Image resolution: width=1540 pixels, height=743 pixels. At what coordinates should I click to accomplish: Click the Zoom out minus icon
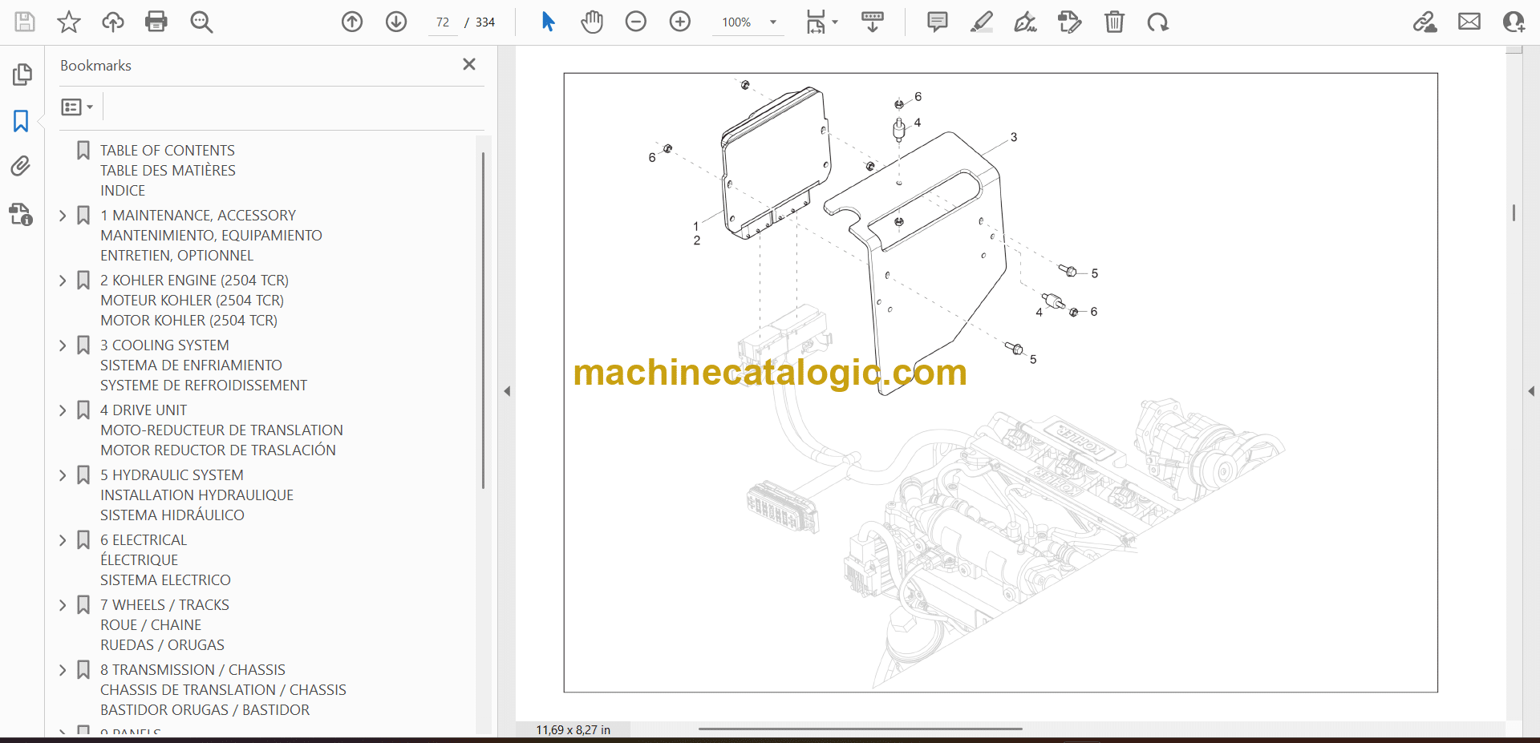click(636, 22)
